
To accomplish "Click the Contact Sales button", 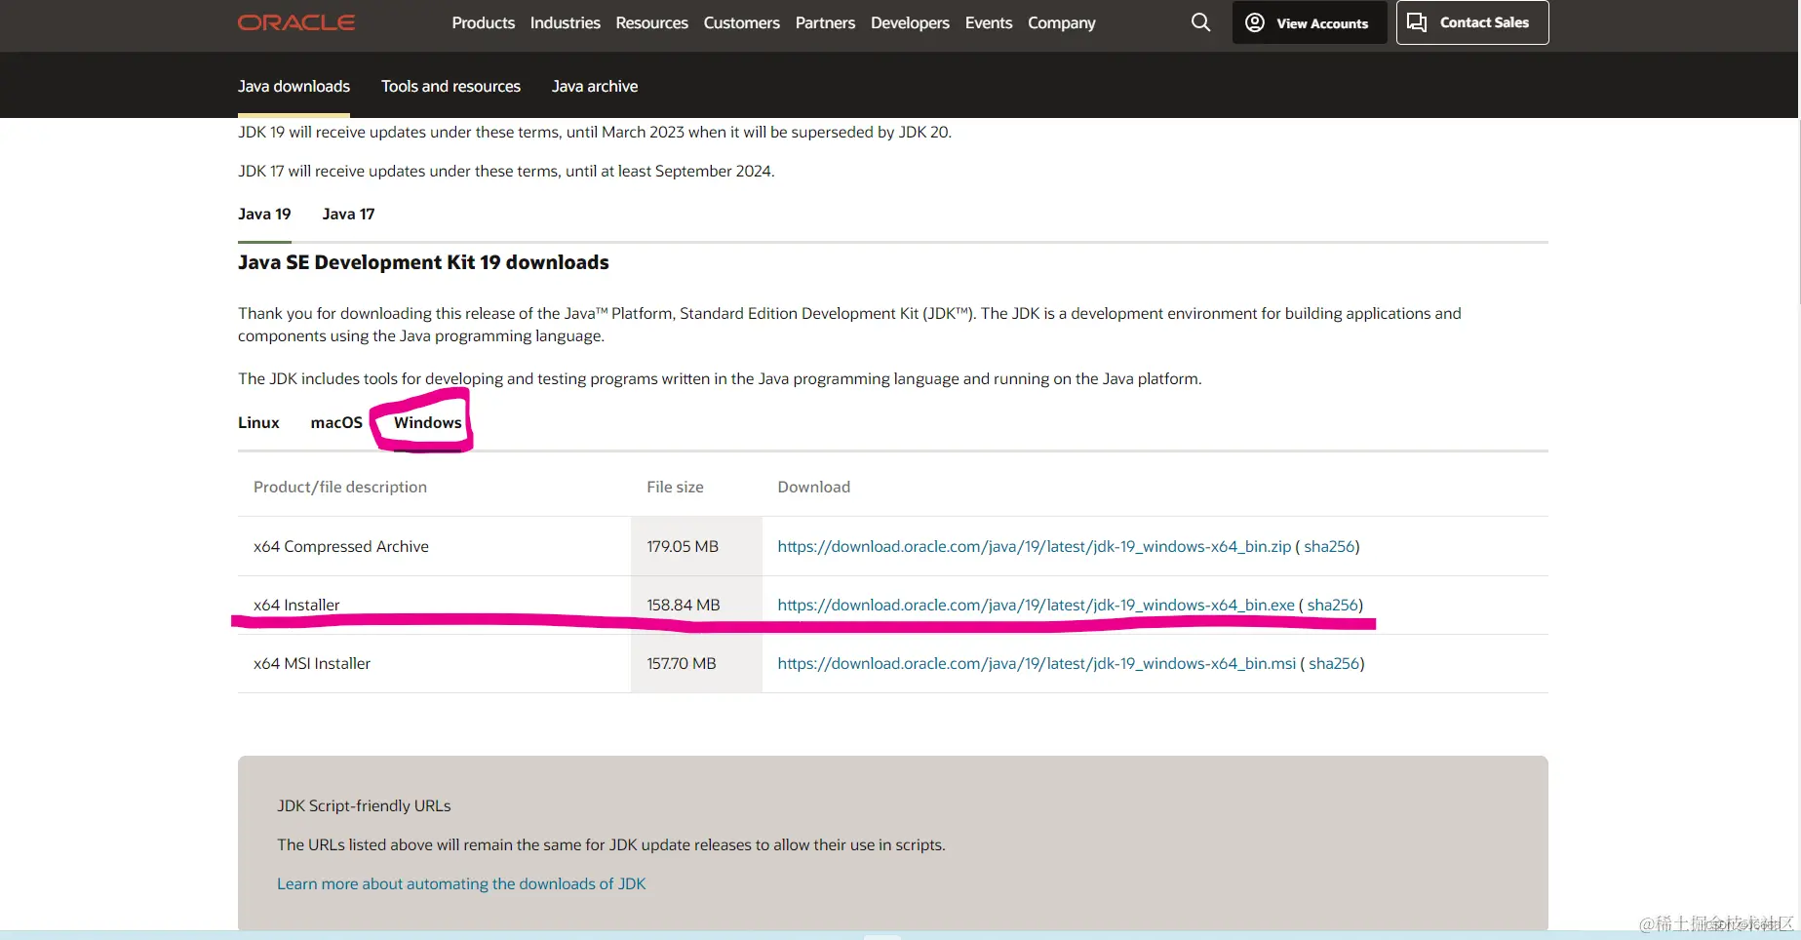I will pos(1471,22).
